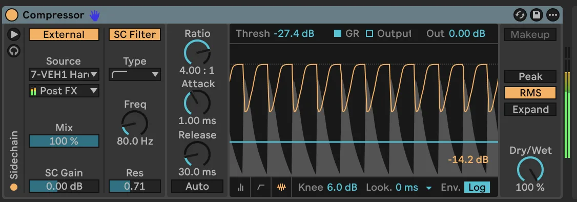The width and height of the screenshot is (577, 202).
Task: Switch to collapsed meter view icon
Action: tap(240, 187)
